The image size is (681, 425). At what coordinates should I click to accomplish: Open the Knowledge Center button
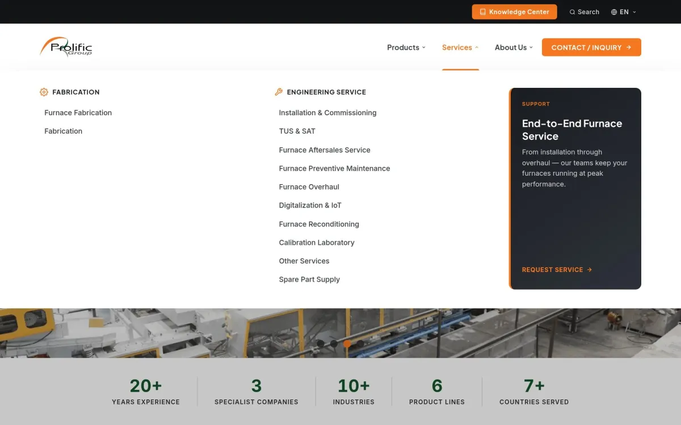pyautogui.click(x=514, y=12)
